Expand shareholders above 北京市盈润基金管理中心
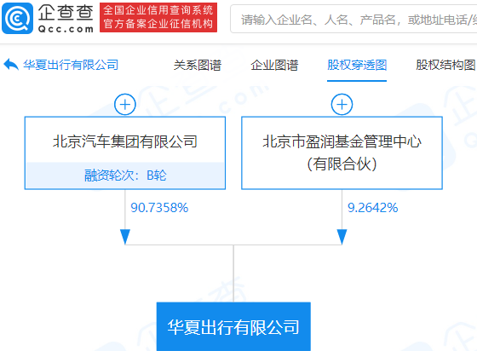The height and width of the screenshot is (351, 477). pos(342,104)
